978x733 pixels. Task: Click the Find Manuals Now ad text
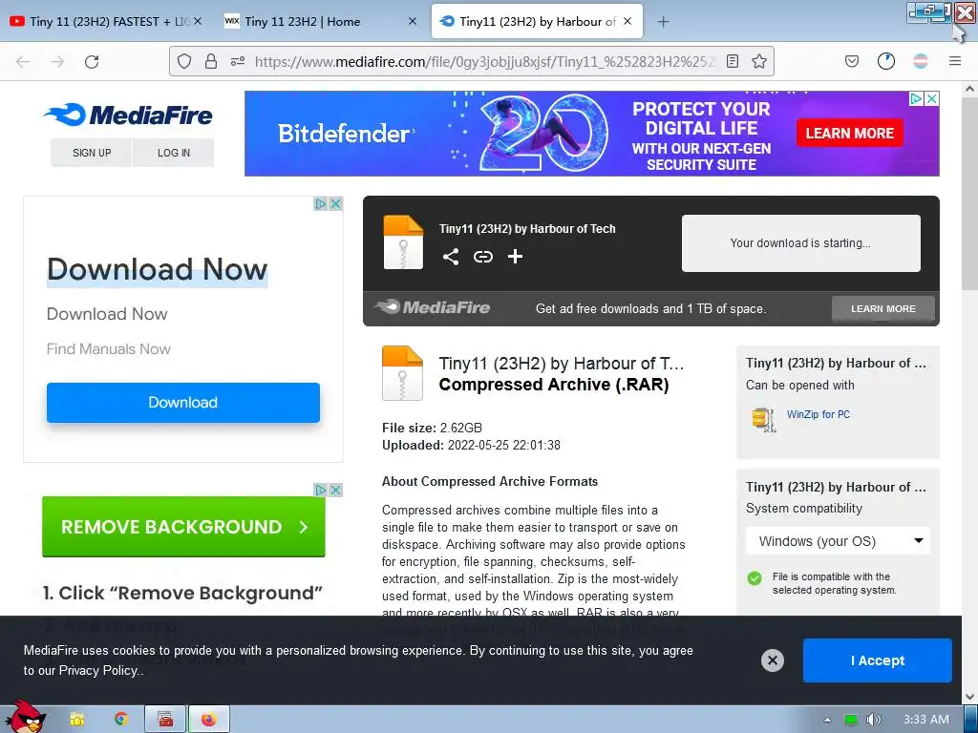(109, 349)
